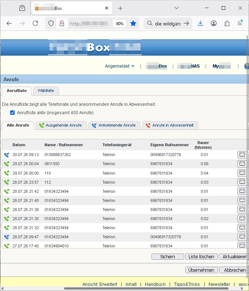This screenshot has width=249, height=291.
Task: Click the Telefoniegerät column header
Action: coord(117,145)
